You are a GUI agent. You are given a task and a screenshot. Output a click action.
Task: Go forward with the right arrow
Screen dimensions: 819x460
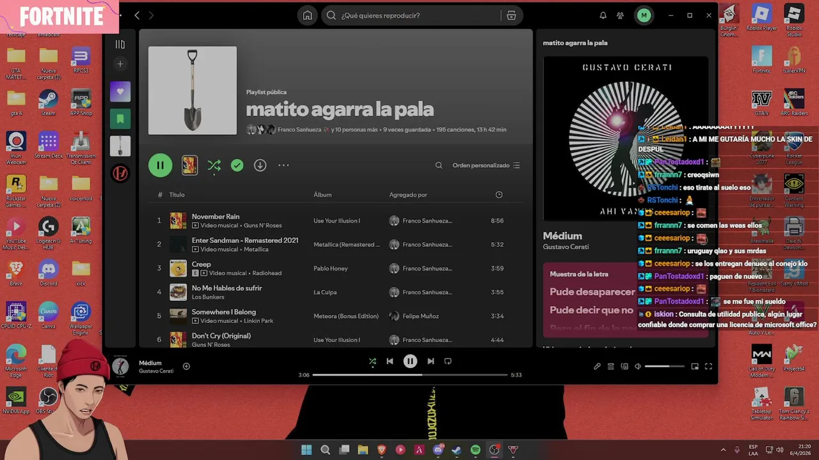pyautogui.click(x=151, y=15)
